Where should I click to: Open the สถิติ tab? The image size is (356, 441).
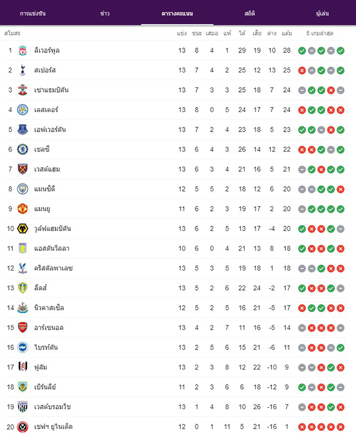point(249,13)
